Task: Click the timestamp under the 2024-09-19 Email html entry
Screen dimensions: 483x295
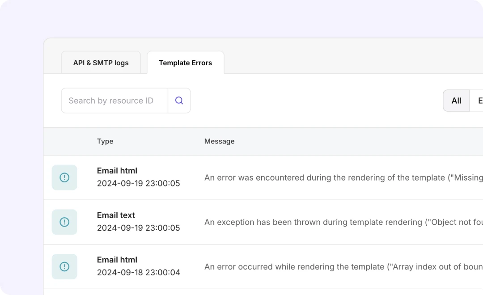Action: pyautogui.click(x=138, y=184)
